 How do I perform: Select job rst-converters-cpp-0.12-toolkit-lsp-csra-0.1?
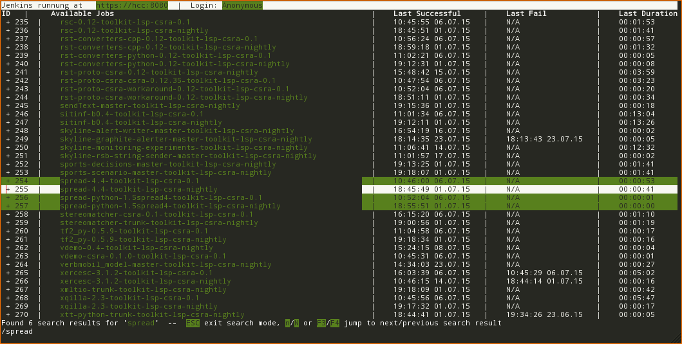click(x=159, y=39)
